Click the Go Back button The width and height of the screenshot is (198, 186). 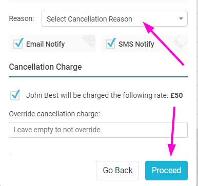[x=117, y=171]
